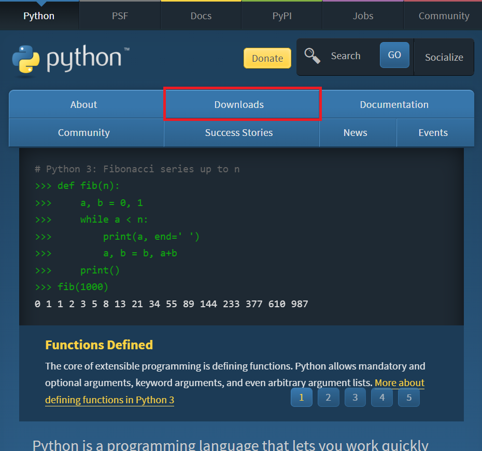
Task: Open the Success Stories menu item
Action: click(242, 133)
